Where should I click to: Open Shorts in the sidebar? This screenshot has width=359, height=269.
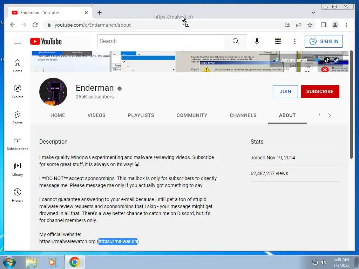[18, 118]
